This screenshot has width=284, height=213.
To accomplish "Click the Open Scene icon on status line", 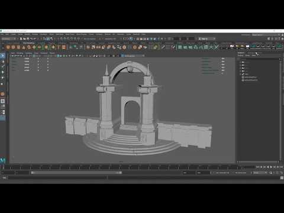I will (x=24, y=39).
